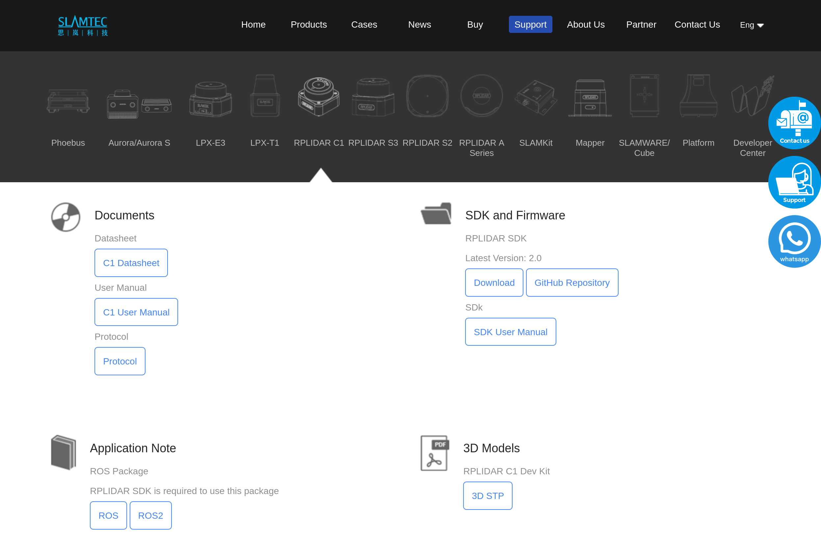Open the GitHub Repository link
Screen dimensions: 821x548
[572, 282]
